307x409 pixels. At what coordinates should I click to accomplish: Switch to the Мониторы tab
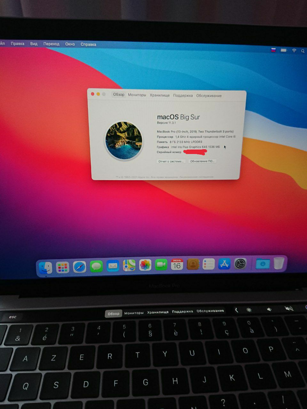[137, 95]
